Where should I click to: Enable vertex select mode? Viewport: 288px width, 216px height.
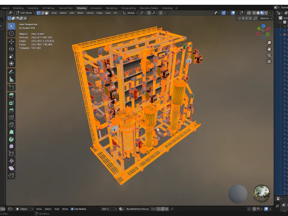pyautogui.click(x=38, y=13)
